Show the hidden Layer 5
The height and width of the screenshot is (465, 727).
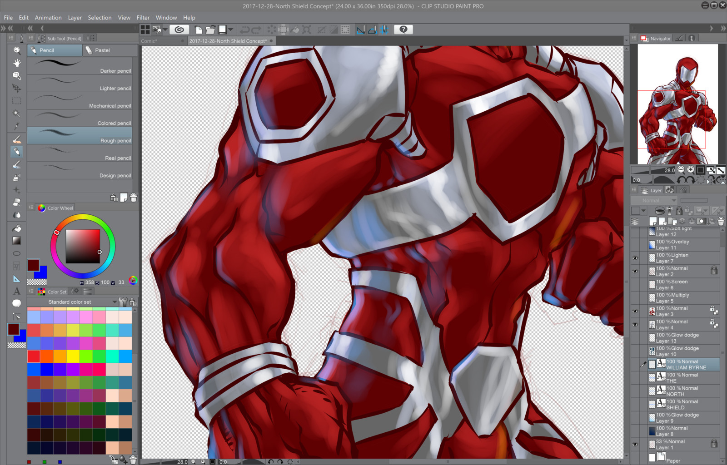[635, 298]
